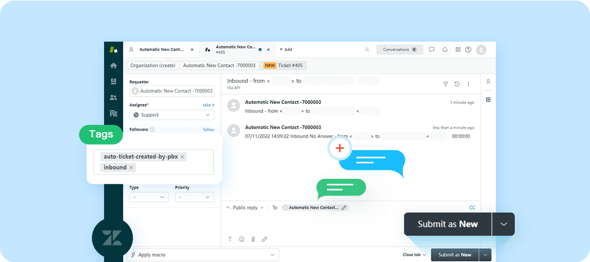Expand the small Submit as New arrow
Viewport: 590px width, 262px height.
(x=485, y=255)
